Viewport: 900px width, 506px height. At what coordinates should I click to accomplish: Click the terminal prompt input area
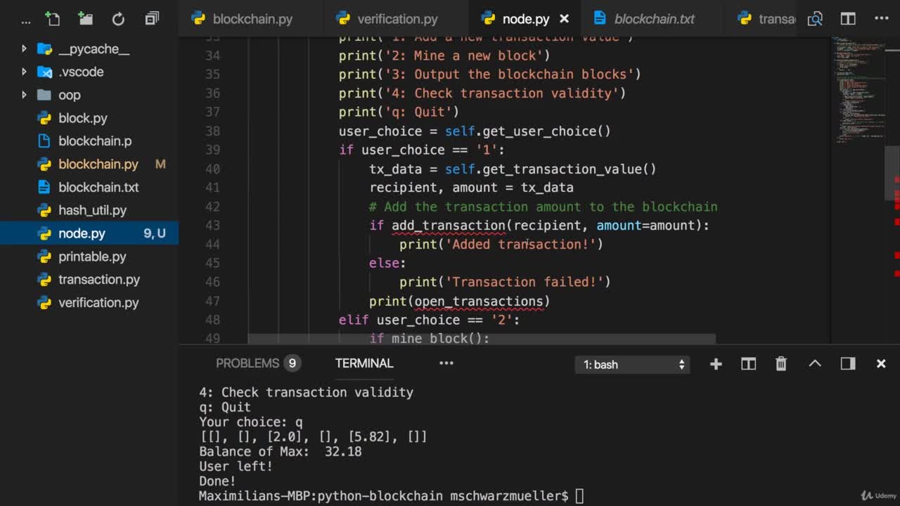coord(579,496)
